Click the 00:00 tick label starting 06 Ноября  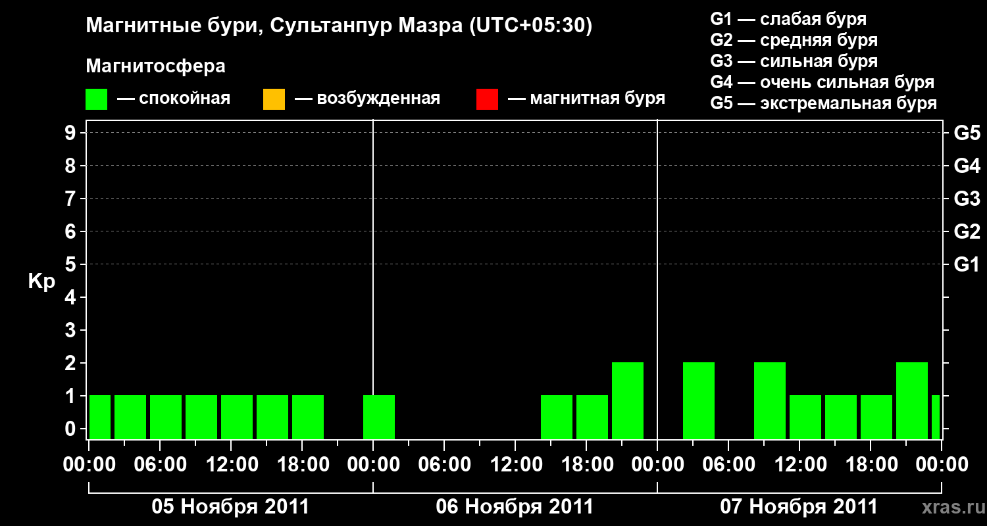point(373,464)
